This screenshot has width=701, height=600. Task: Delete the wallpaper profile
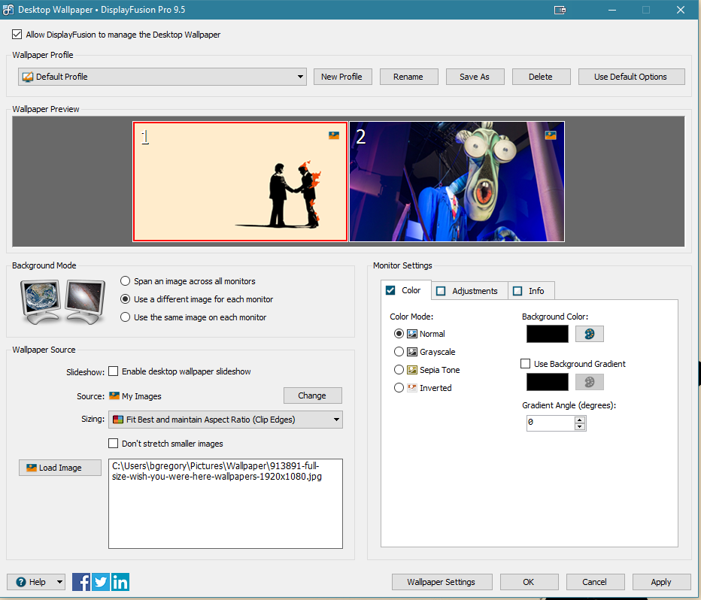click(541, 77)
